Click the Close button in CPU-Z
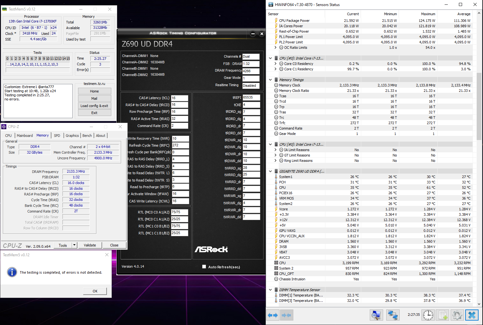This screenshot has width=483, height=325. 114,245
